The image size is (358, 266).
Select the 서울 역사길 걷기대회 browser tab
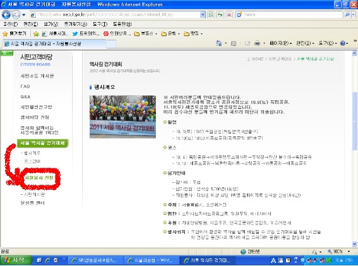tap(54, 43)
